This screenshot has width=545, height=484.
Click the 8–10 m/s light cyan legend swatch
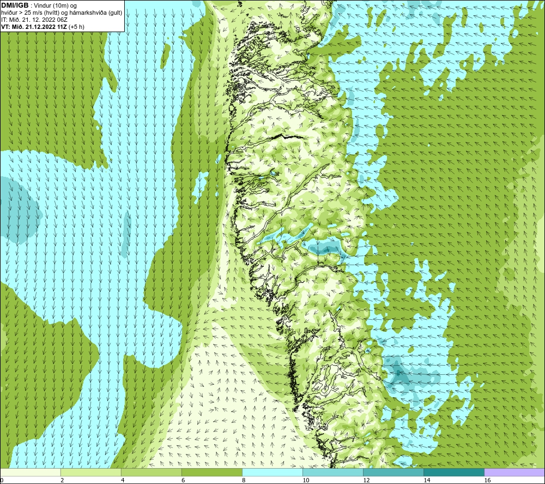click(x=272, y=473)
